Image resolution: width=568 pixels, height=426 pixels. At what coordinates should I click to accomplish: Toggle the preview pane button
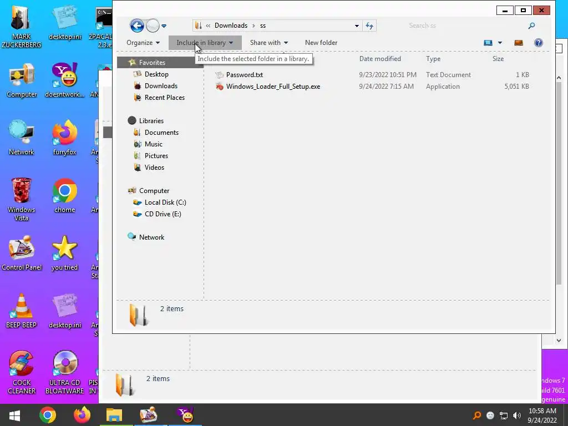[519, 43]
